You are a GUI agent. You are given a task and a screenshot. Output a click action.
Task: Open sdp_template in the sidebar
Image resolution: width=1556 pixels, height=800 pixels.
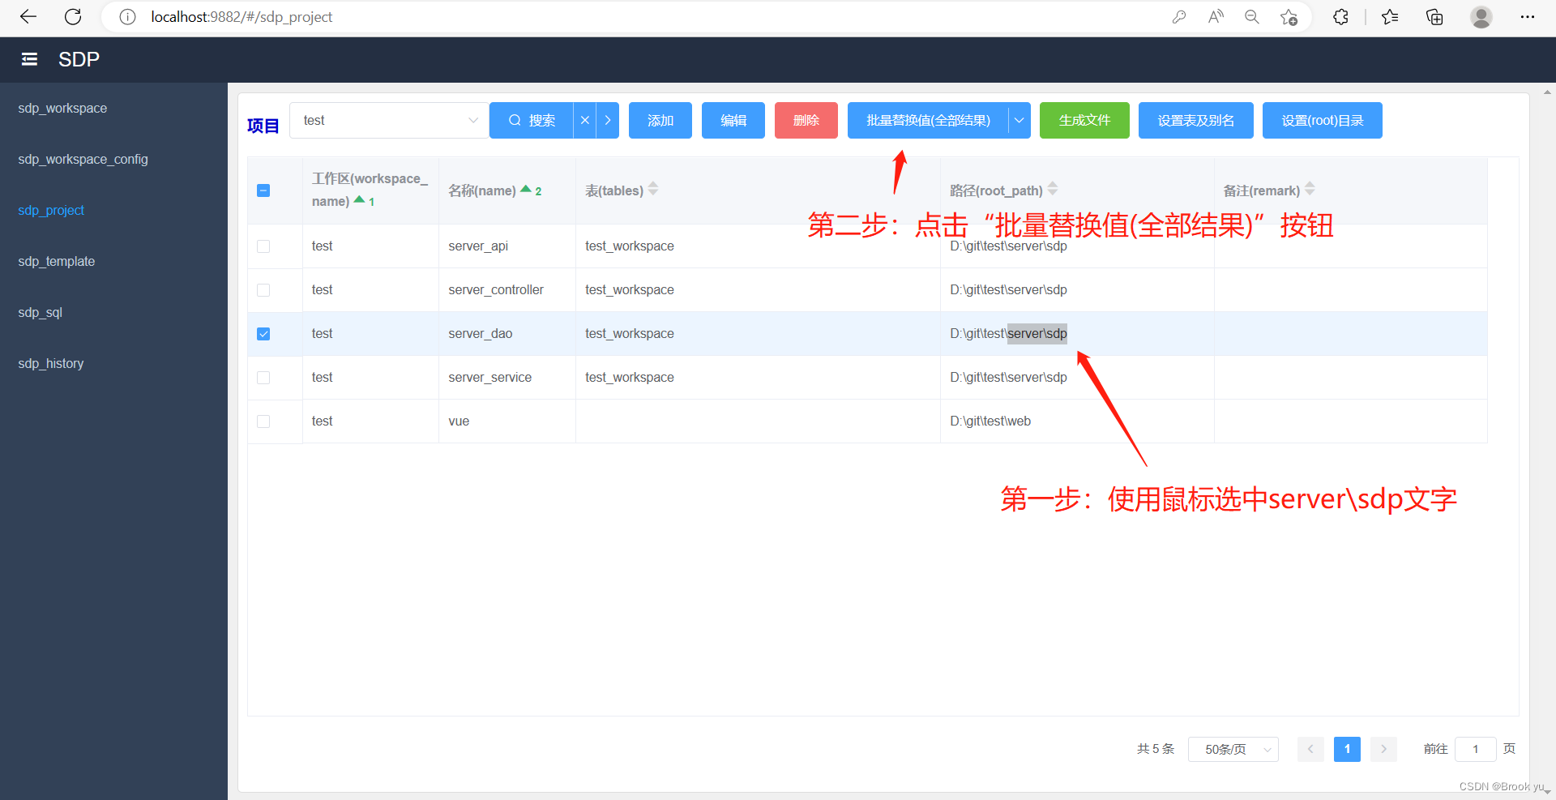[57, 261]
